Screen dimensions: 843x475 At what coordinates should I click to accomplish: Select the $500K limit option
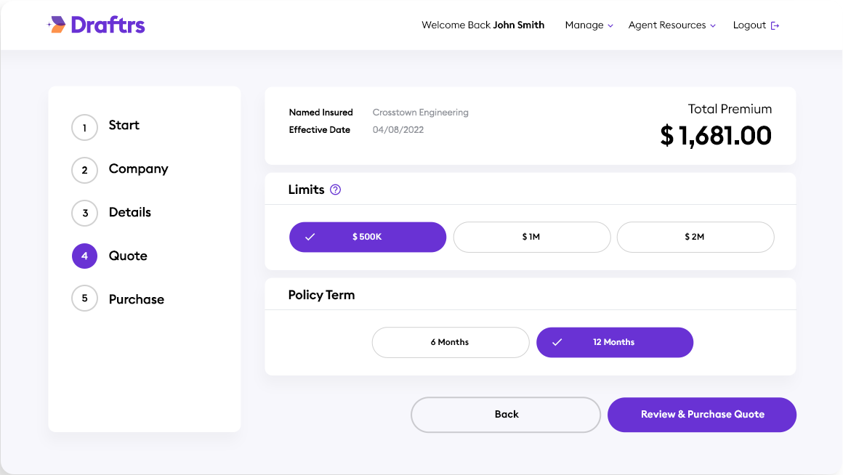point(367,237)
